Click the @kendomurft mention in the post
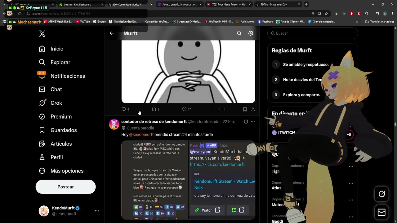 point(141,134)
